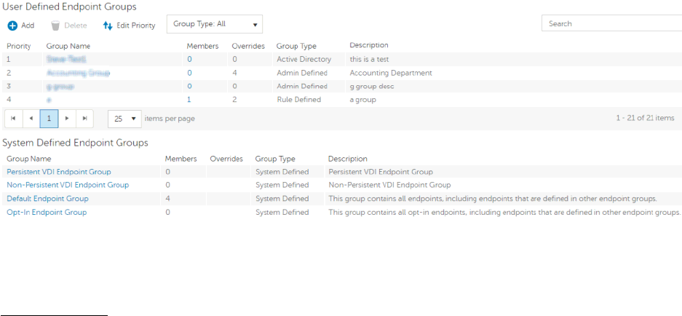
Task: Select page 1 in pager
Action: [x=49, y=118]
